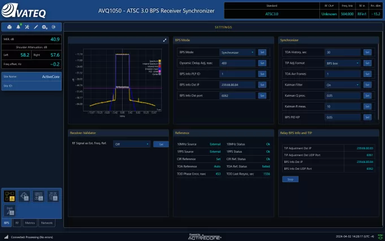385x241 pixels.
Task: Click the pencil edit icon
Action: 36,27
